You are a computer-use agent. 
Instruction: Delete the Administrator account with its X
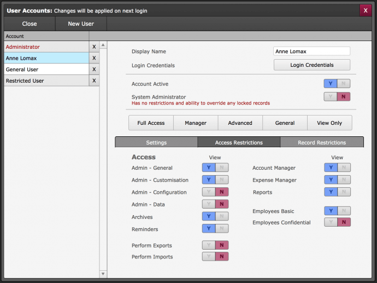pyautogui.click(x=94, y=47)
